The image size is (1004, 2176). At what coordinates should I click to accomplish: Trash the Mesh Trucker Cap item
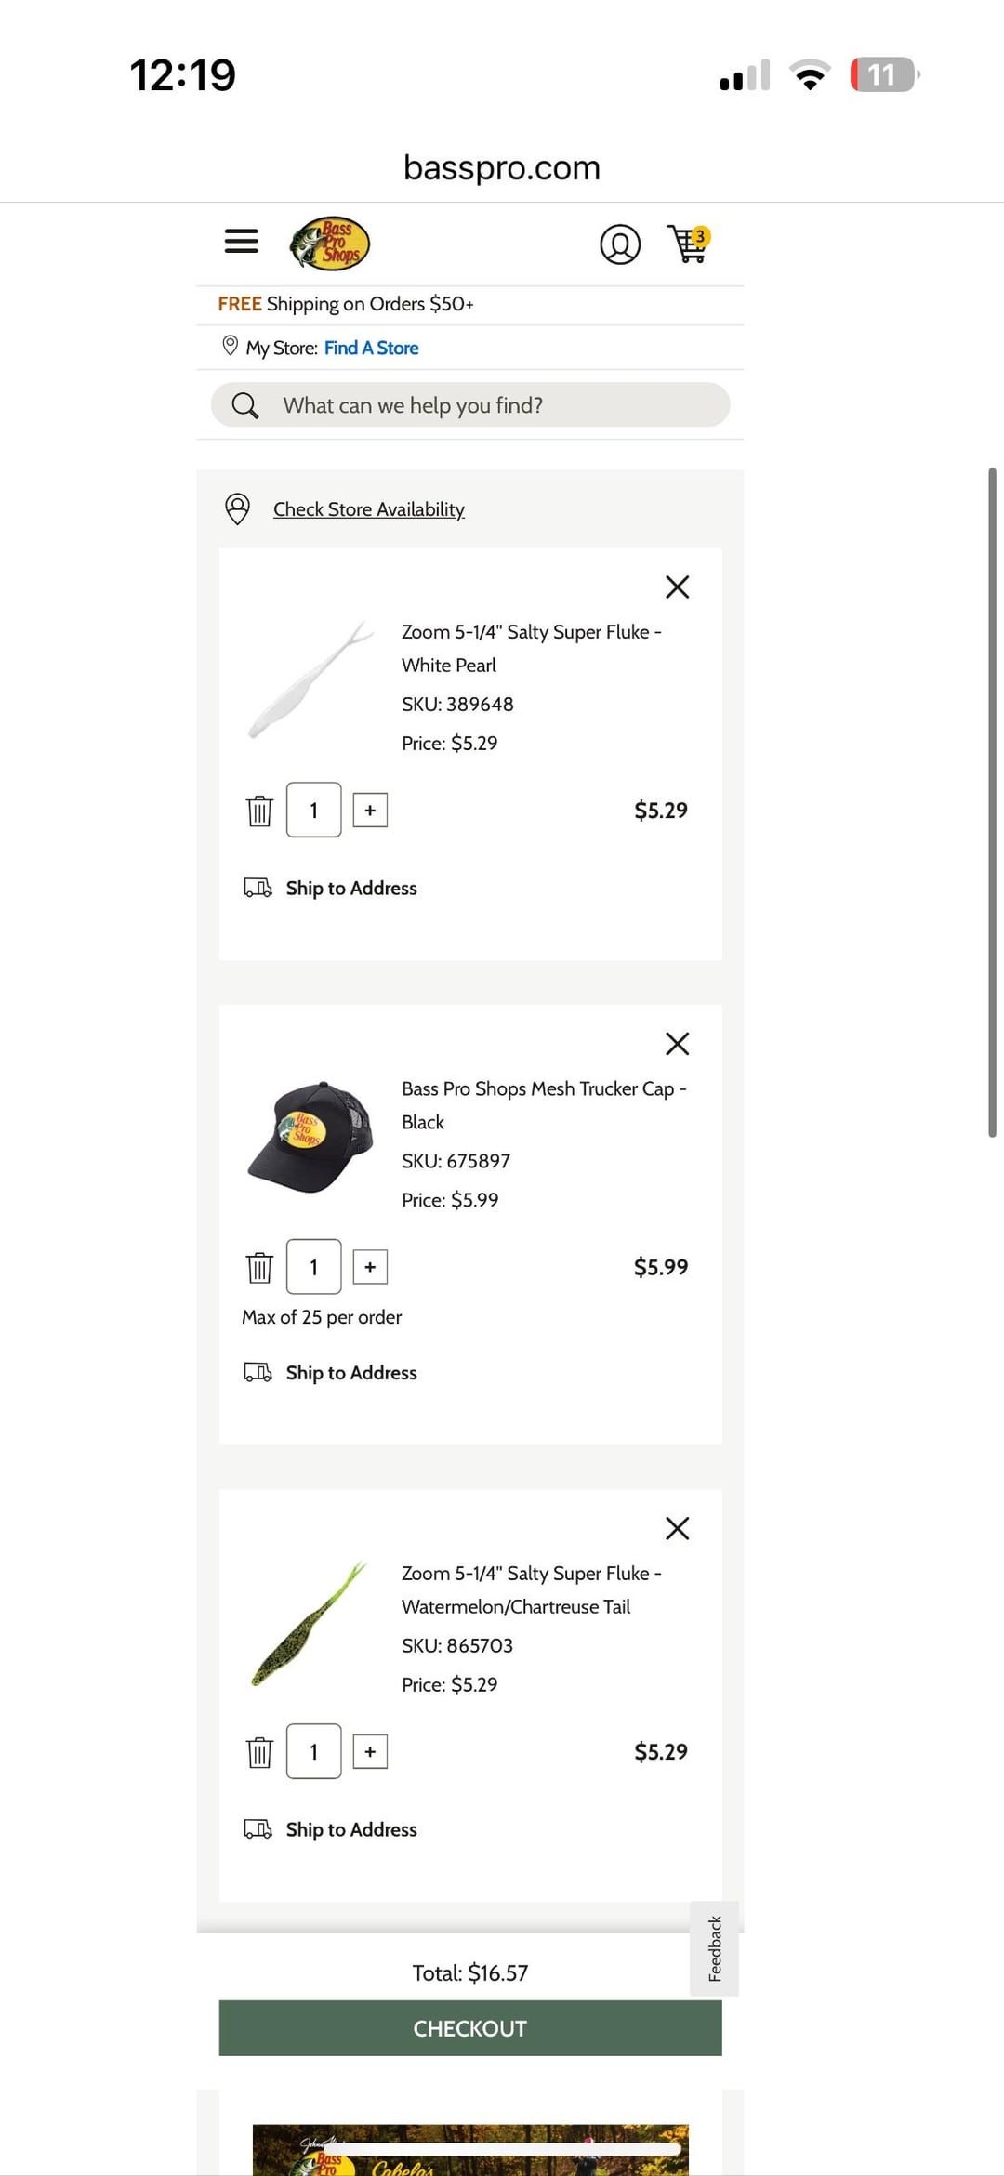[x=259, y=1267]
